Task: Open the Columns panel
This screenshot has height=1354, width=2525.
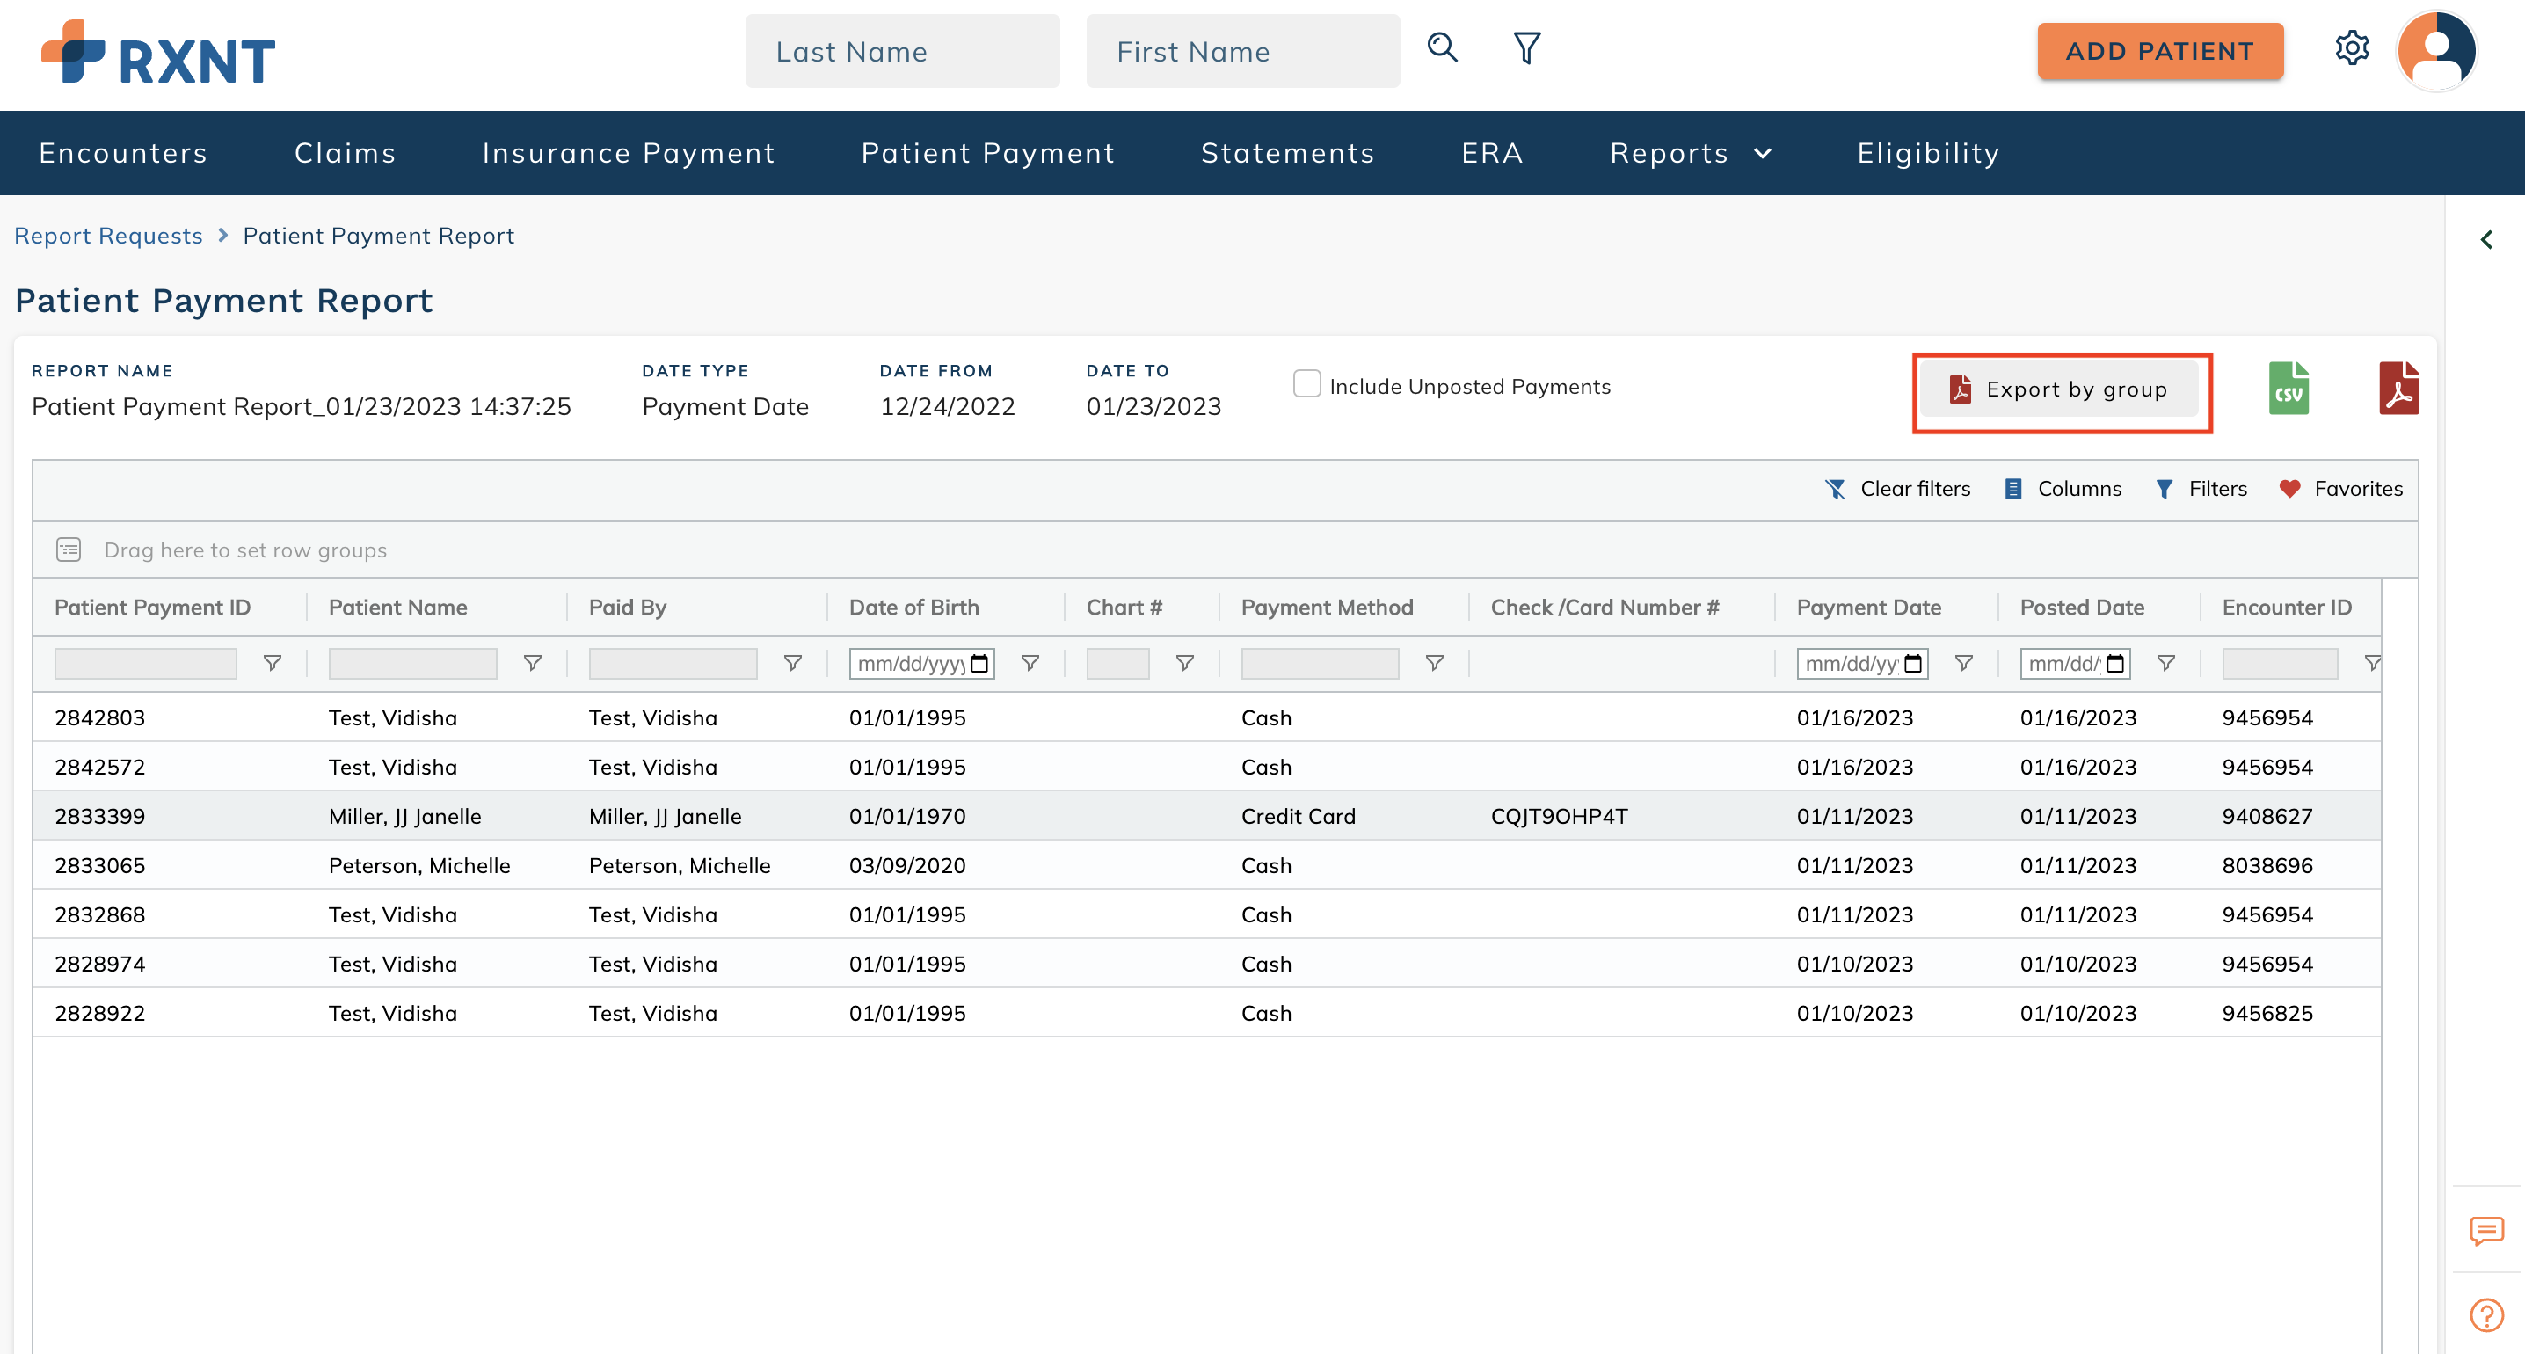Action: click(2063, 488)
